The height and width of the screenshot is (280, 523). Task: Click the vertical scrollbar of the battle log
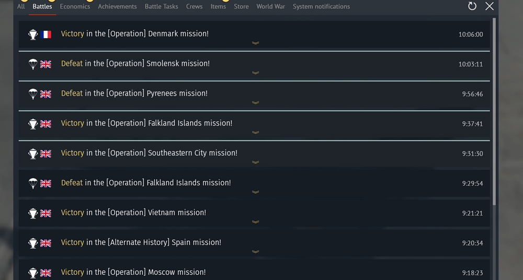tap(494, 112)
